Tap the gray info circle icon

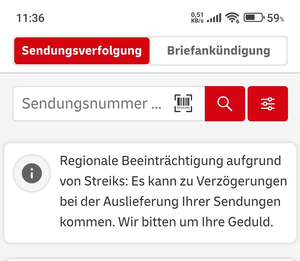click(x=32, y=173)
